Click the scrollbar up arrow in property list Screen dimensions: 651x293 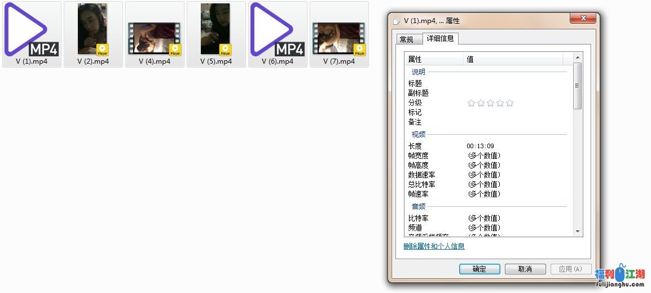(x=577, y=57)
